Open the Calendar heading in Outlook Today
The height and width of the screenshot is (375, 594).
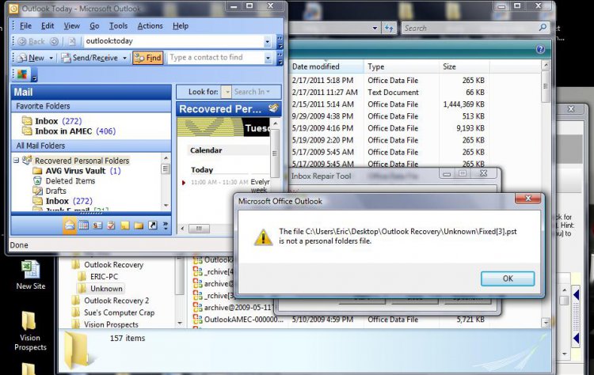[x=206, y=150]
